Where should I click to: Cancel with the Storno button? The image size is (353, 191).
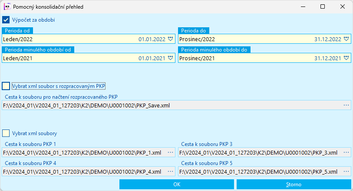[294, 184]
